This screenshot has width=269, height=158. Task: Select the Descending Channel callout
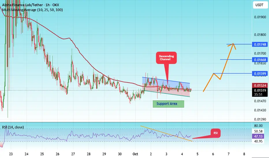166,58
